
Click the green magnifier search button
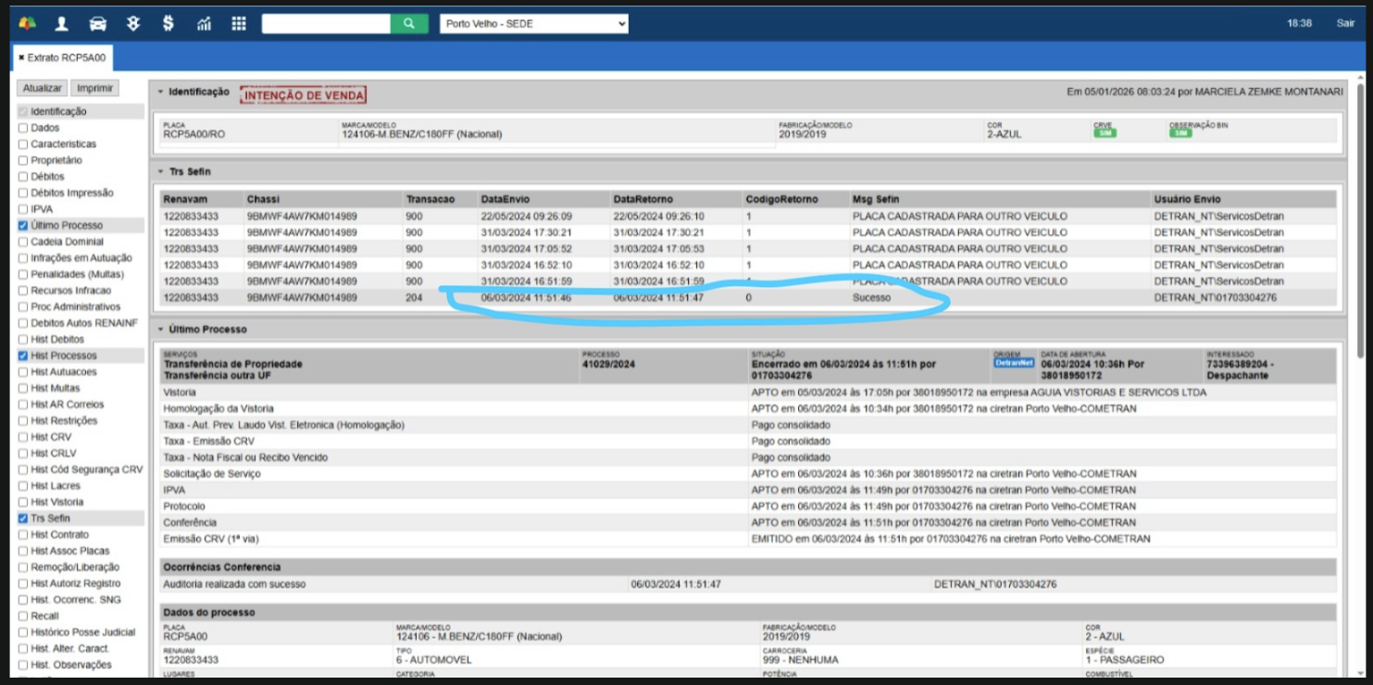[409, 23]
